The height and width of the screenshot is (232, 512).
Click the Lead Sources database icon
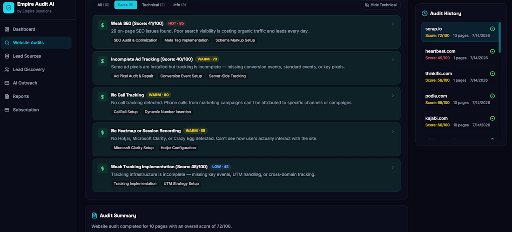pyautogui.click(x=7, y=56)
